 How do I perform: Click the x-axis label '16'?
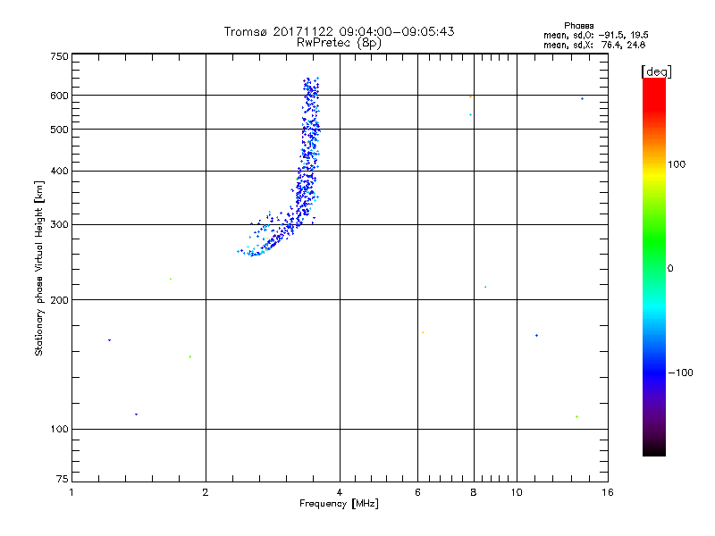tap(608, 492)
